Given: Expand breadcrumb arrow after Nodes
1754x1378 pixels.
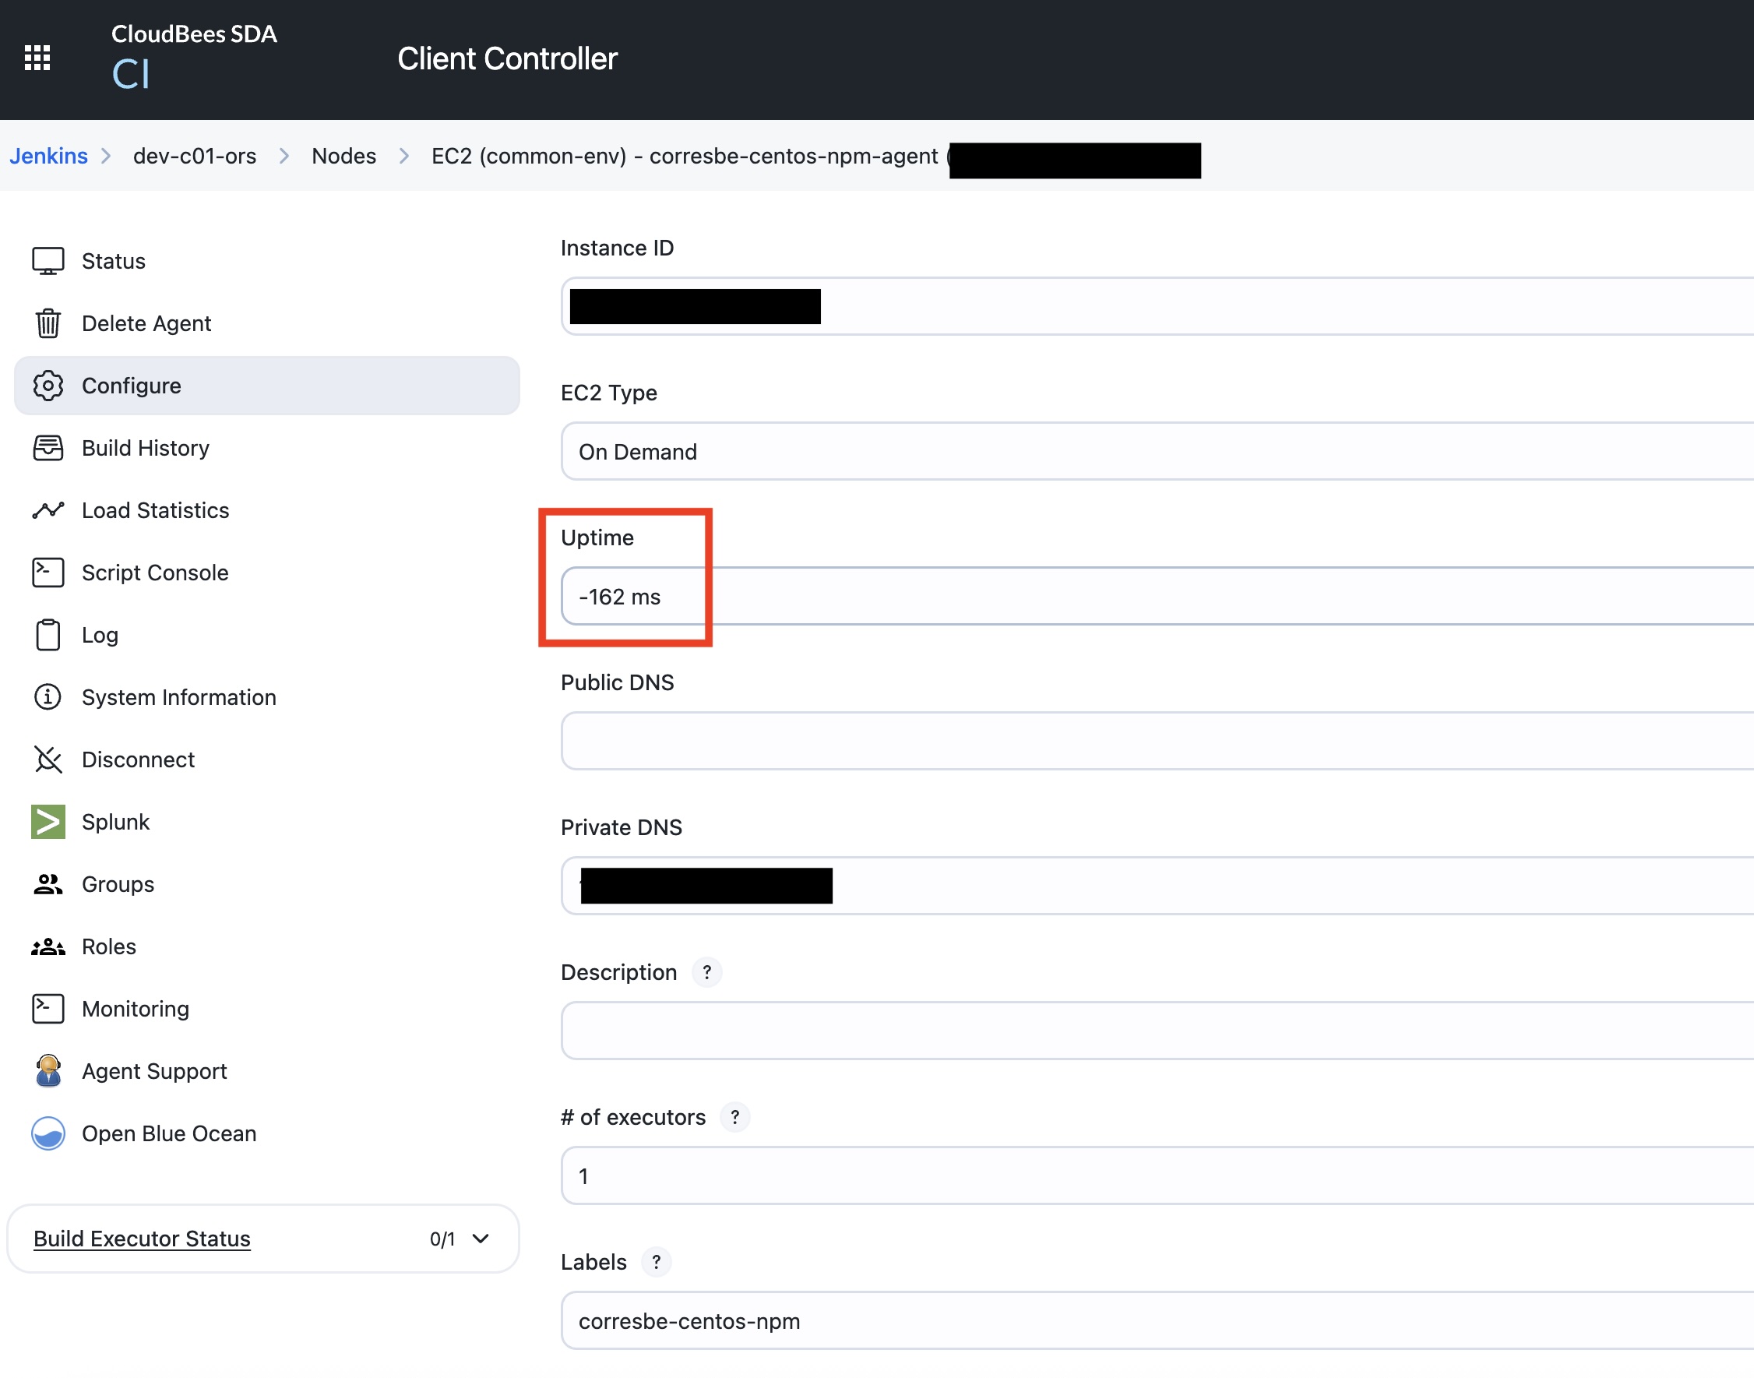Looking at the screenshot, I should (404, 156).
